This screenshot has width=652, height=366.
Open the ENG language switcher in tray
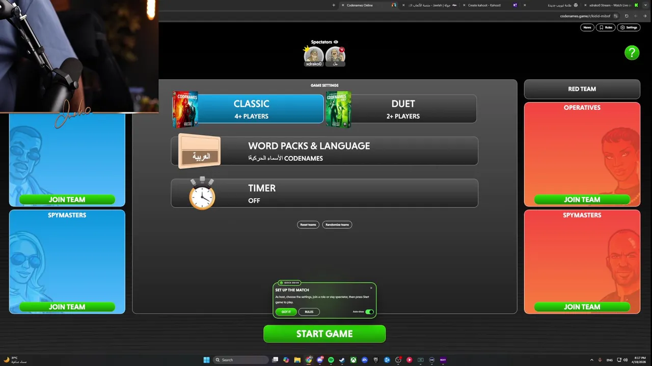[x=609, y=360]
